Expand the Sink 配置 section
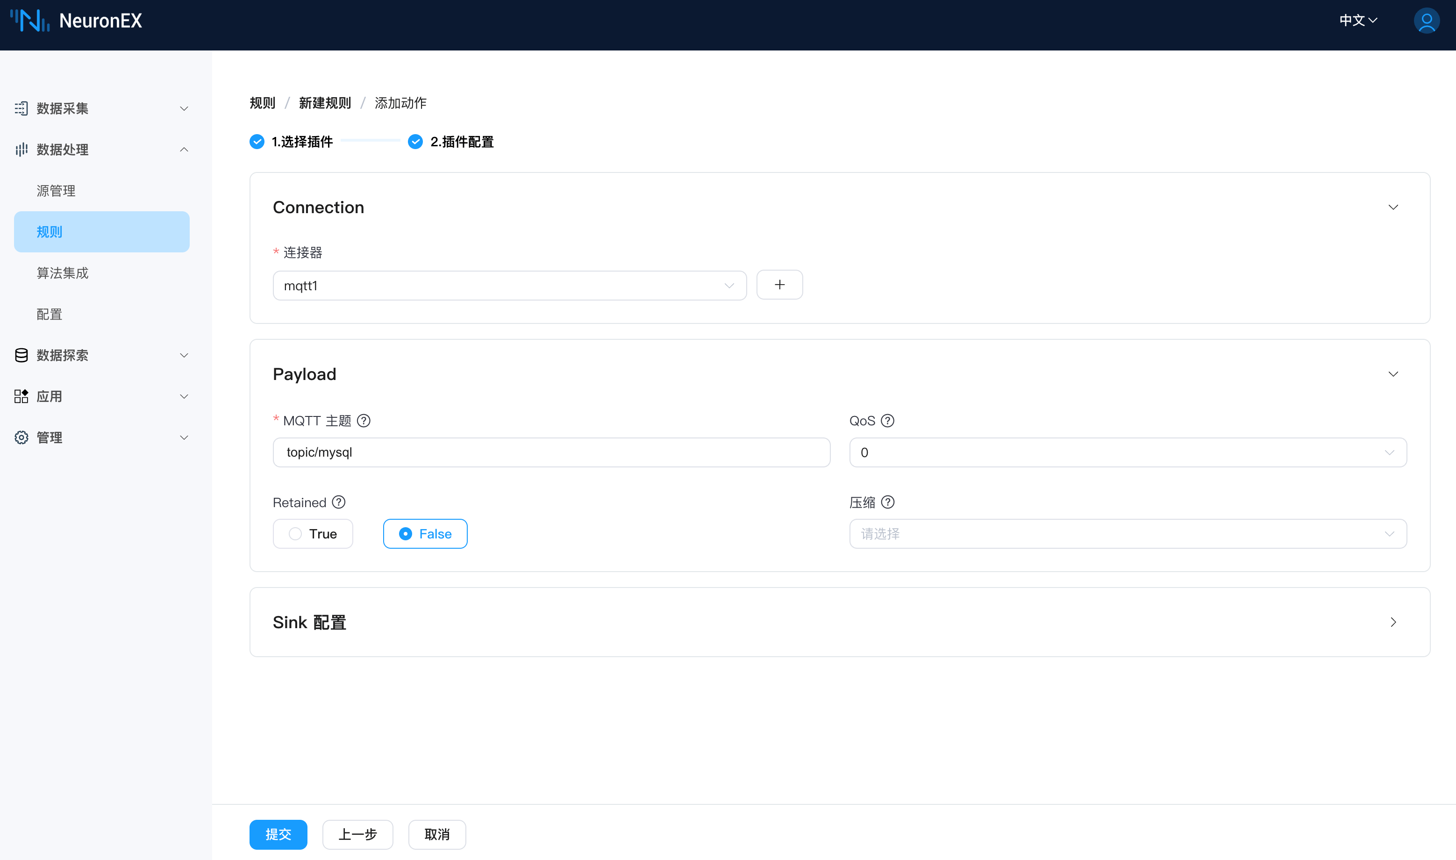Screen dimensions: 1456x860 [1393, 623]
